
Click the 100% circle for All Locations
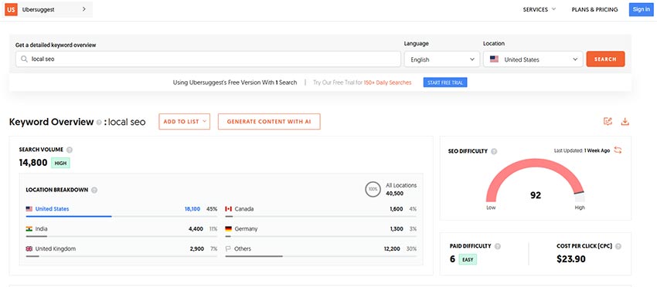pos(373,189)
